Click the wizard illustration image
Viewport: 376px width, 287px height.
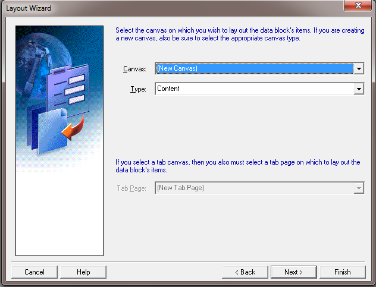pos(59,141)
